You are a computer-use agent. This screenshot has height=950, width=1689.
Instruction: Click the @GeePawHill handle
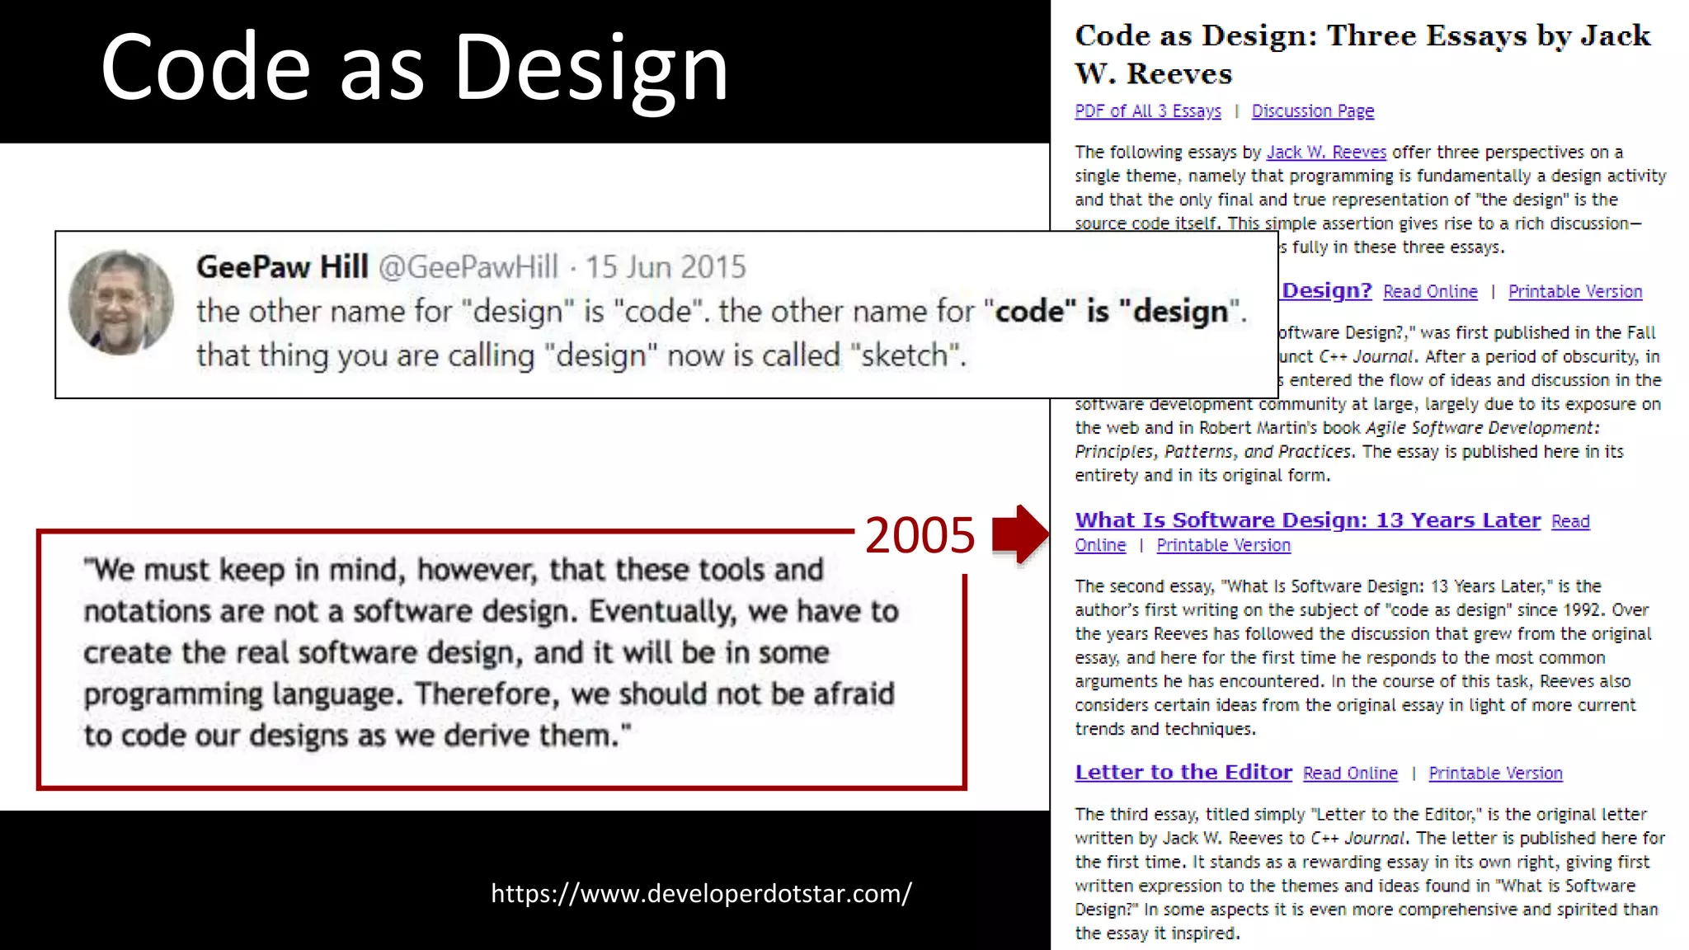[x=468, y=267]
